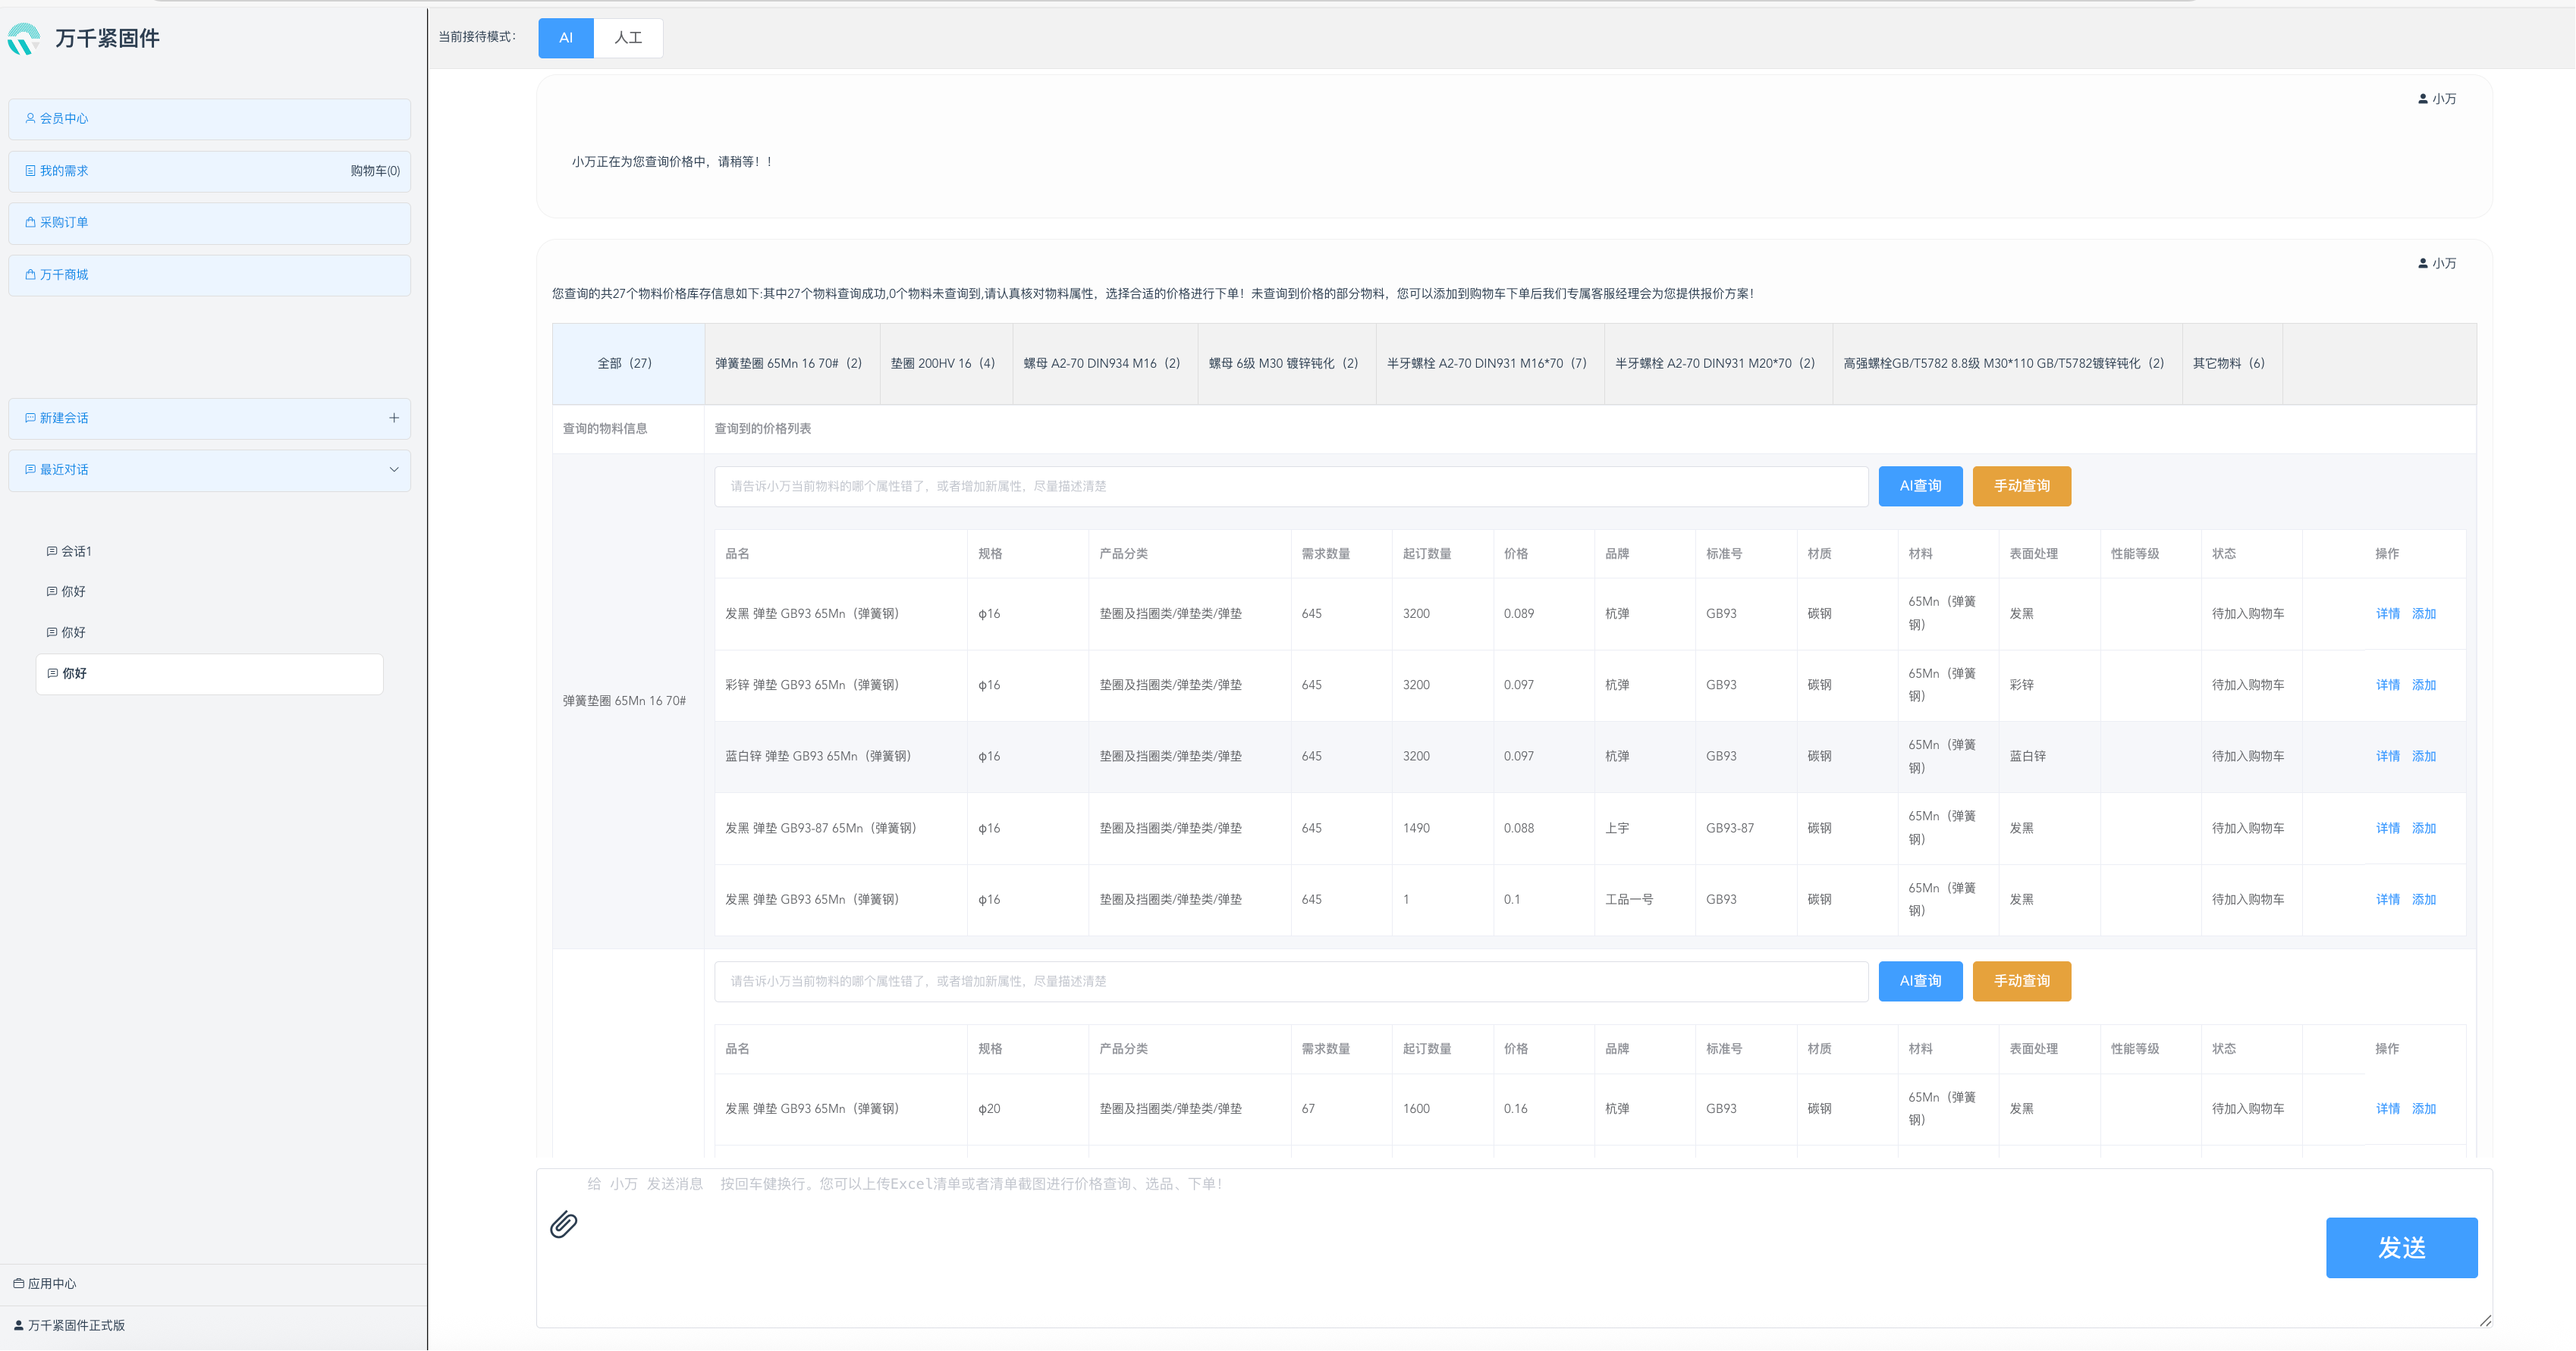The width and height of the screenshot is (2576, 1351).
Task: Click 万千紧固件正式版 user account entry
Action: (76, 1325)
